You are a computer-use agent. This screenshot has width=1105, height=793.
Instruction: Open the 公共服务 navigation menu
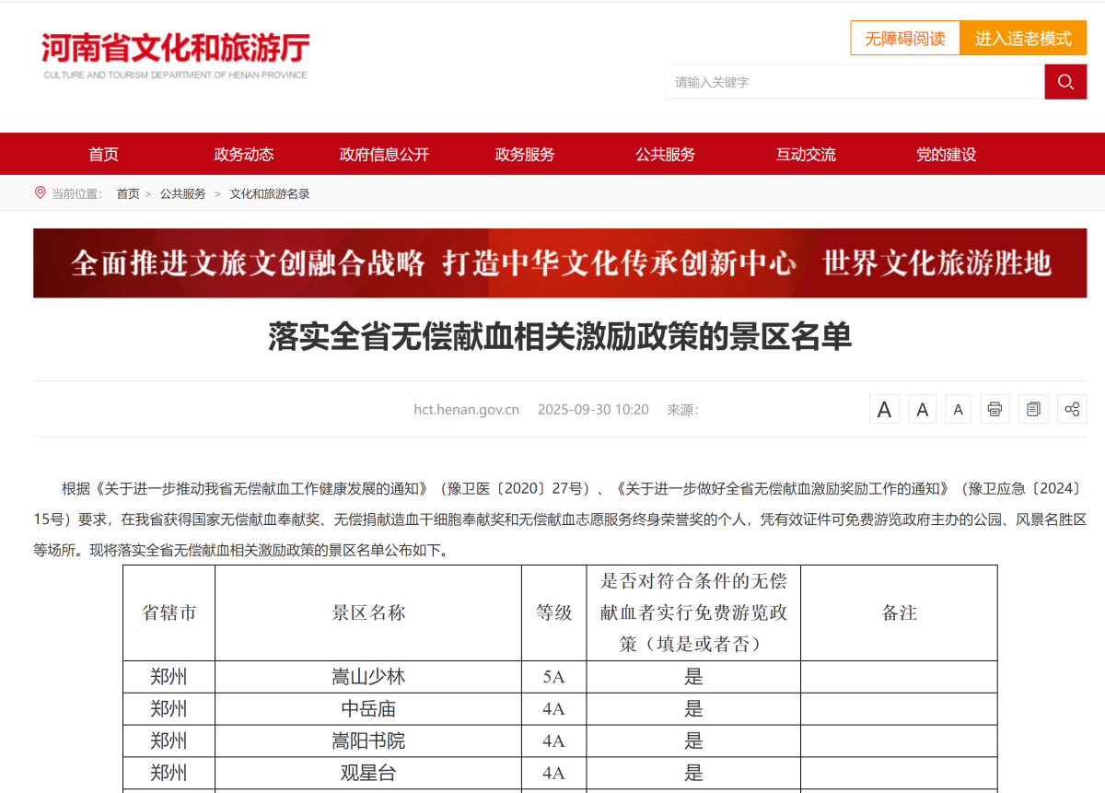665,155
